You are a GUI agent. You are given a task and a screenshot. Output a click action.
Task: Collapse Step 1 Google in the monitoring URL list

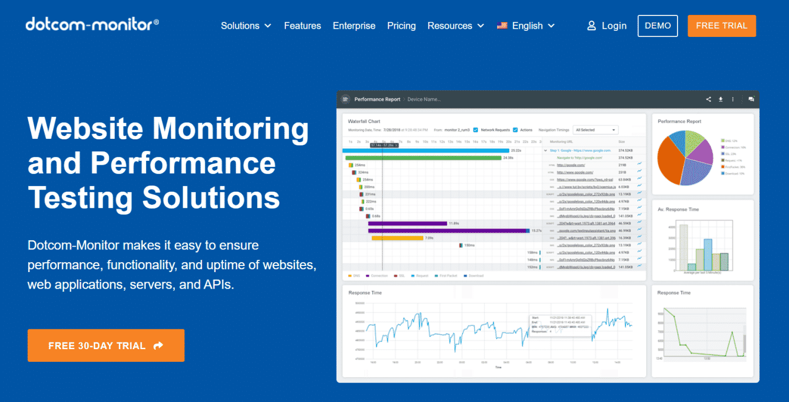pos(545,150)
